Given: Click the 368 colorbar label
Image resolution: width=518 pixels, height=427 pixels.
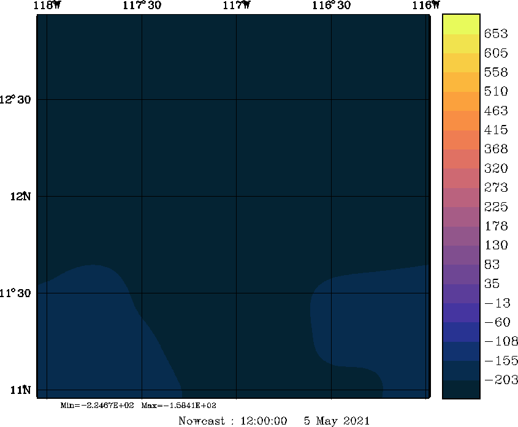Looking at the screenshot, I should click(x=496, y=149).
